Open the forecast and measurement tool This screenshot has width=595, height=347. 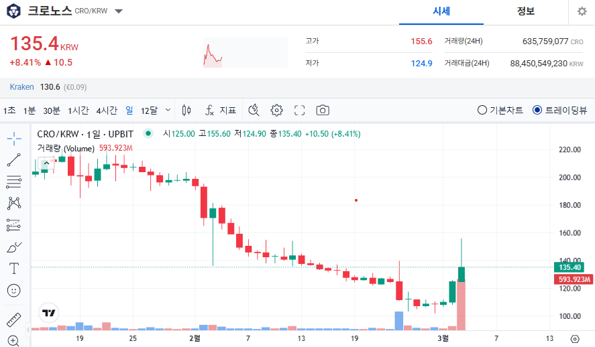[14, 225]
